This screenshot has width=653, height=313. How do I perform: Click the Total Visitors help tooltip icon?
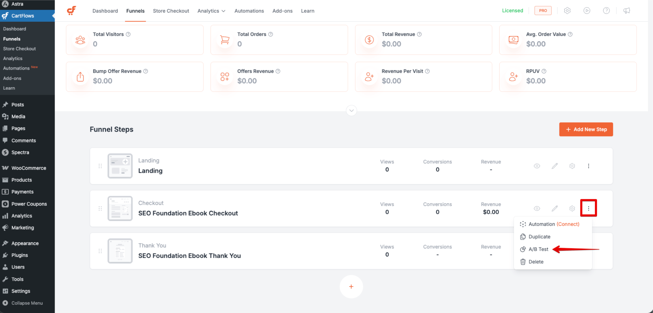coord(128,34)
